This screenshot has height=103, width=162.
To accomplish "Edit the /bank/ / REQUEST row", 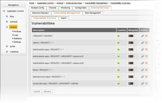I will tap(143, 70).
